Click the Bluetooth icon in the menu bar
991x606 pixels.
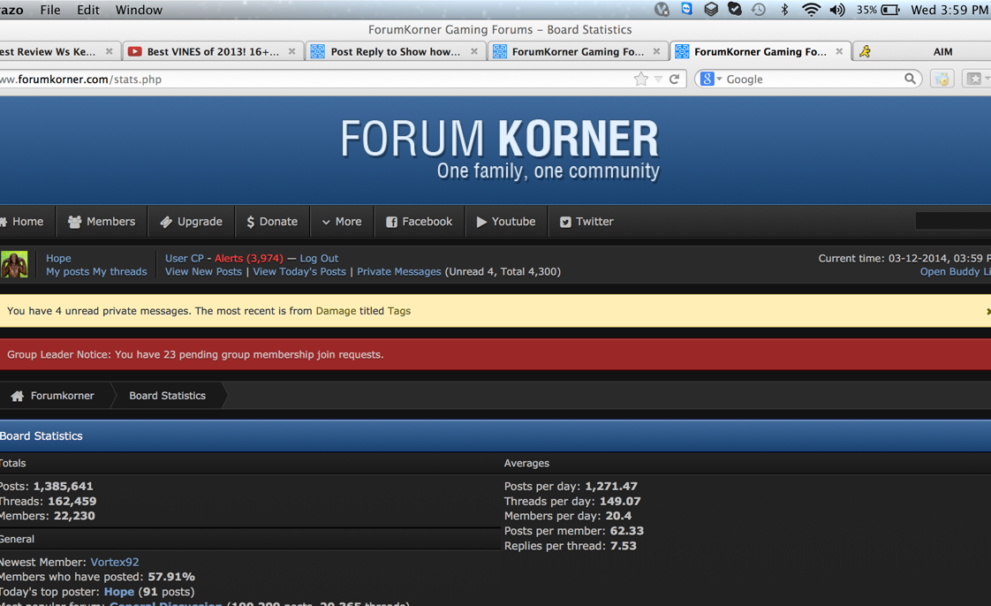[x=784, y=10]
